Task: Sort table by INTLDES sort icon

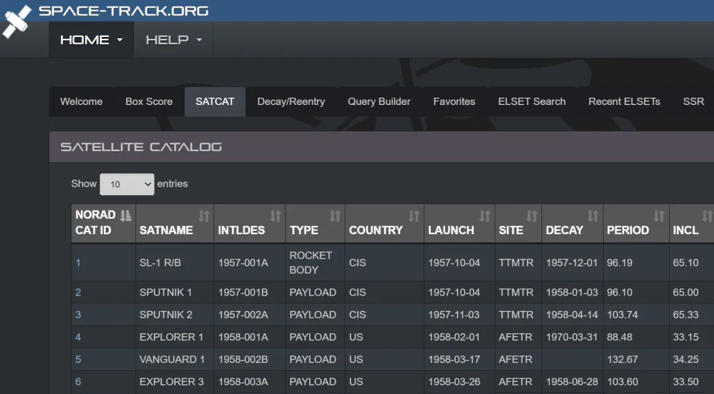Action: (276, 216)
